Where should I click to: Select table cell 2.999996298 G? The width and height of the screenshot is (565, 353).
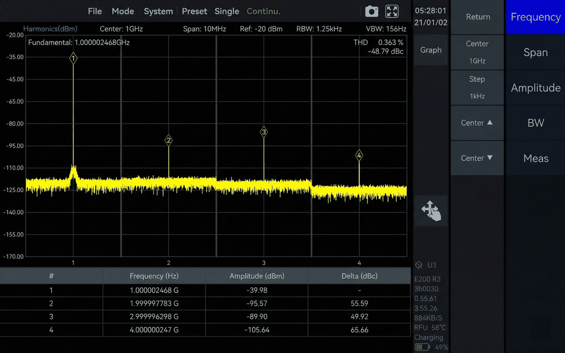pos(154,317)
